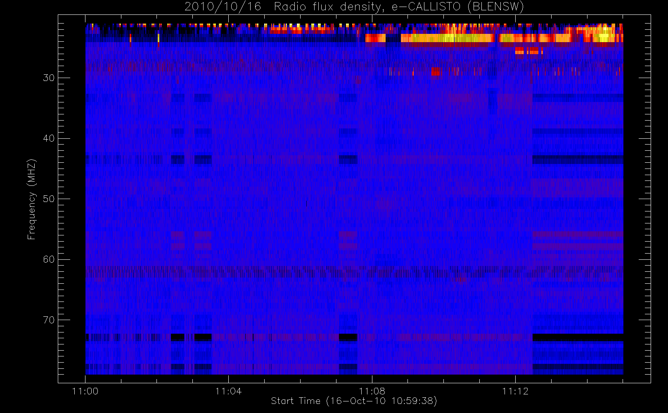Viewport: 668px width, 413px height.
Task: Click the 11:12 time tick label
Action: pos(515,391)
